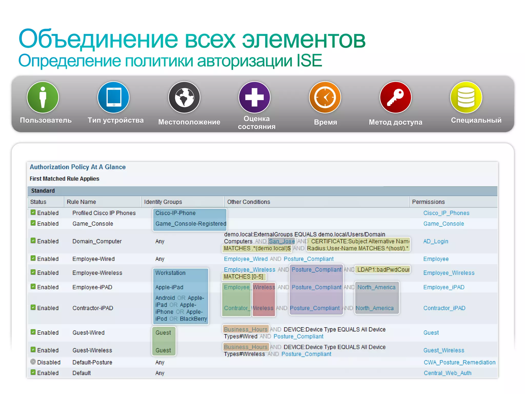Screen dimensions: 525x394
Task: Select the purple plus icon (Оценка состояния)
Action: coord(255,97)
